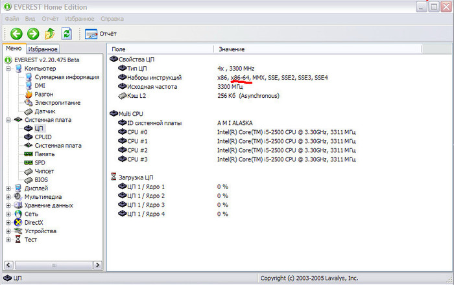454x285 pixels.
Task: Go back with the green left arrow
Action: click(x=16, y=34)
